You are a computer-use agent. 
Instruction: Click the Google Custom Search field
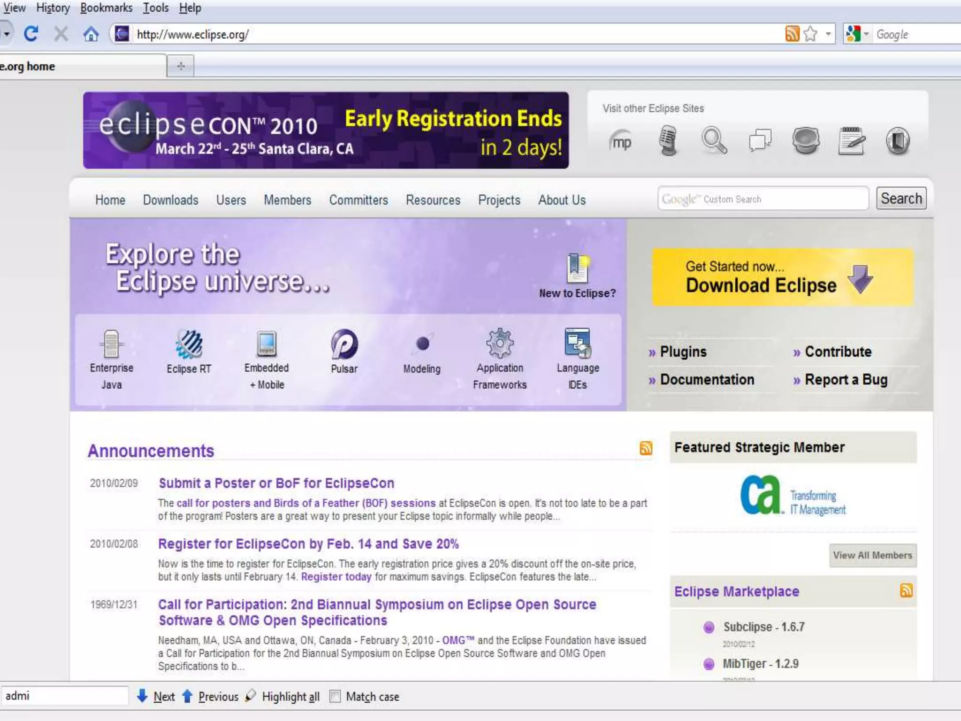tap(763, 199)
